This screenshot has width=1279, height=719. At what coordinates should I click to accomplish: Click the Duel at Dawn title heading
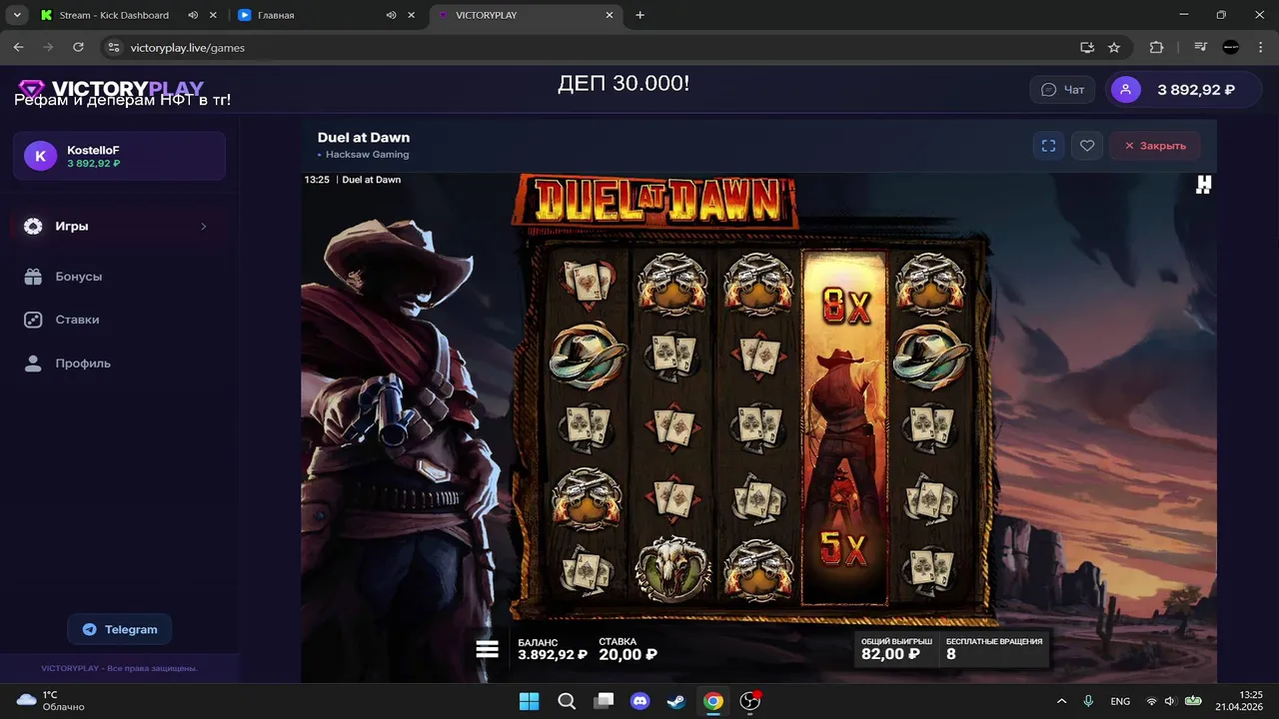click(364, 138)
